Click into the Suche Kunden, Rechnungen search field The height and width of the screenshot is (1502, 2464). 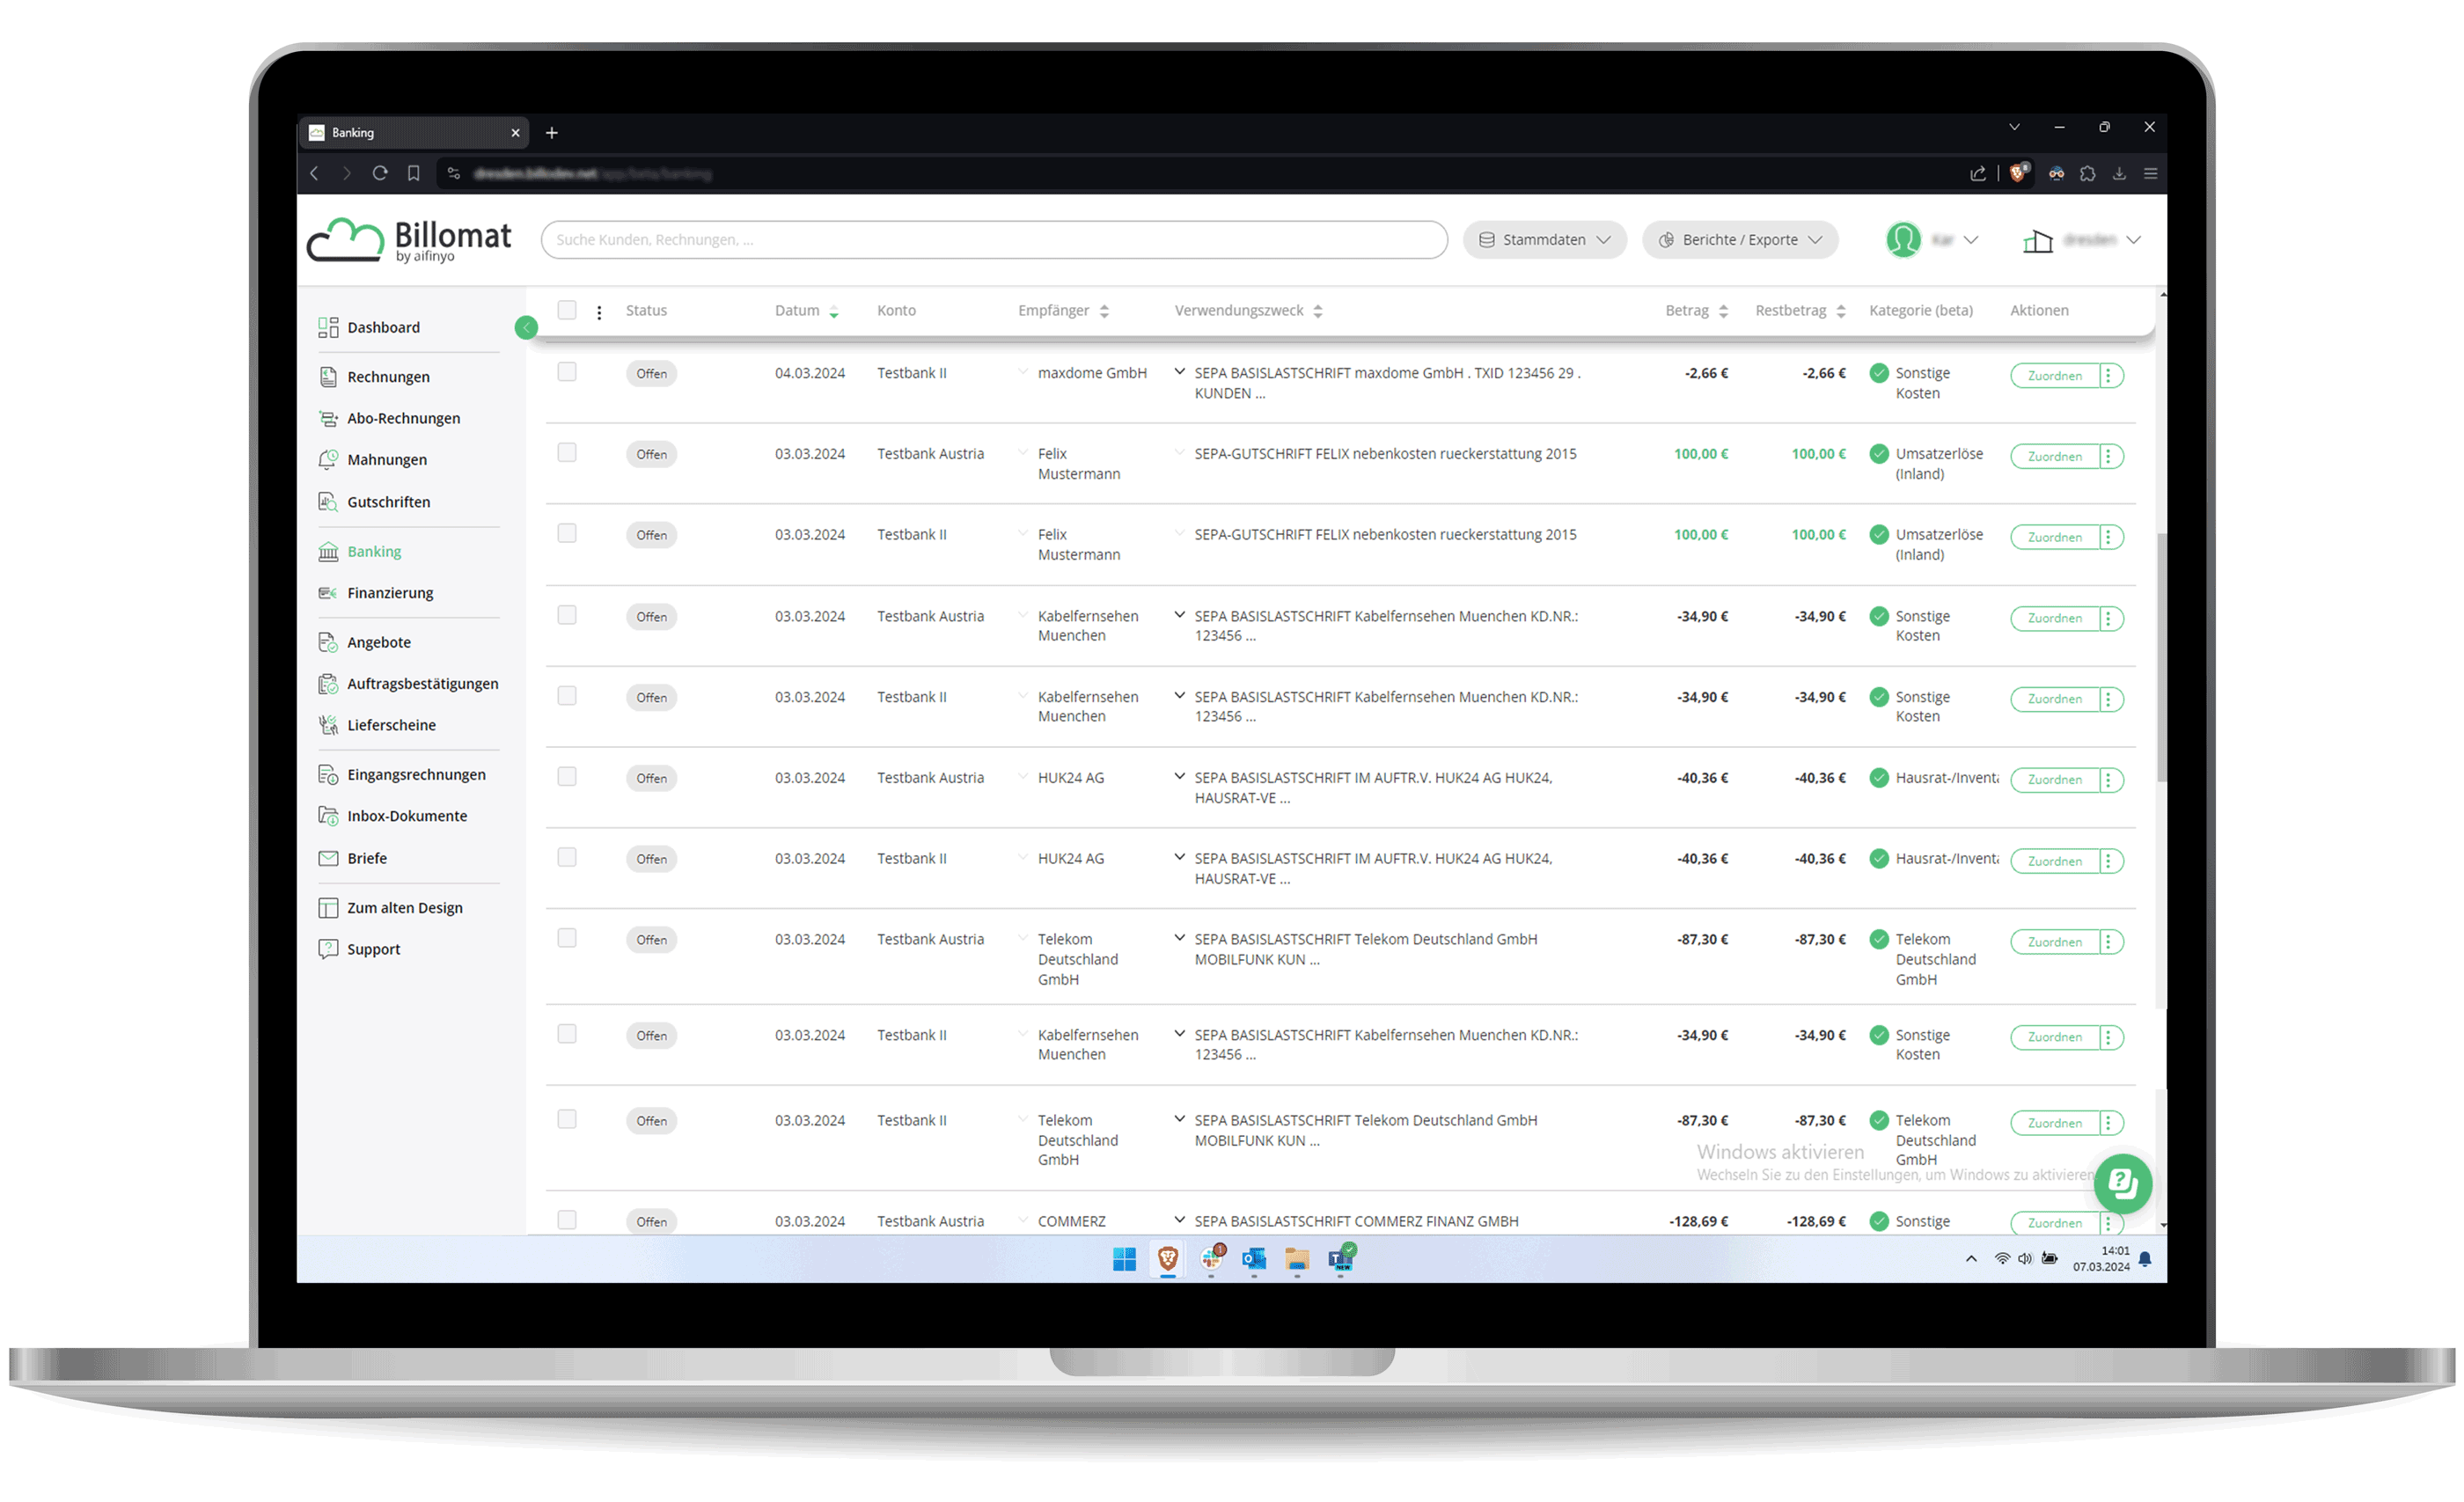(x=993, y=240)
